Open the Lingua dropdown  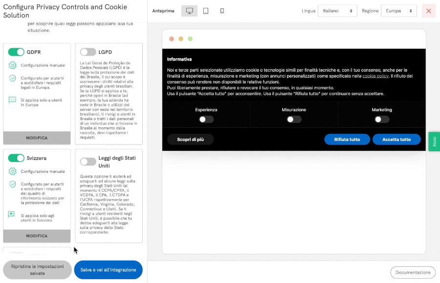click(337, 11)
